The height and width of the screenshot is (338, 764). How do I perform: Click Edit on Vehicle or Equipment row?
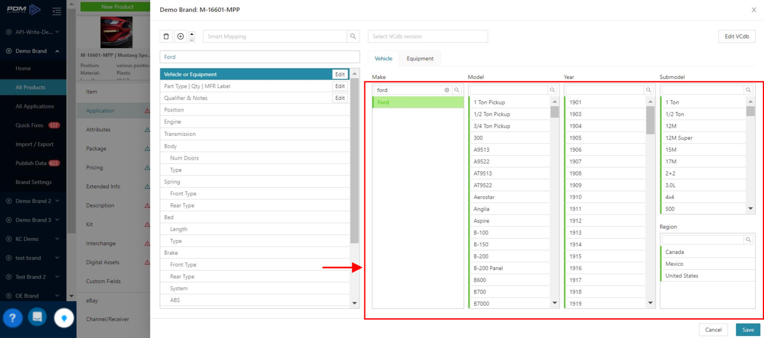pos(340,74)
